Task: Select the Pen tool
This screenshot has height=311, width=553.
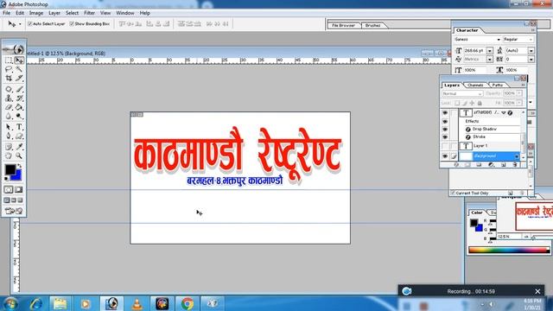Action: (x=9, y=136)
